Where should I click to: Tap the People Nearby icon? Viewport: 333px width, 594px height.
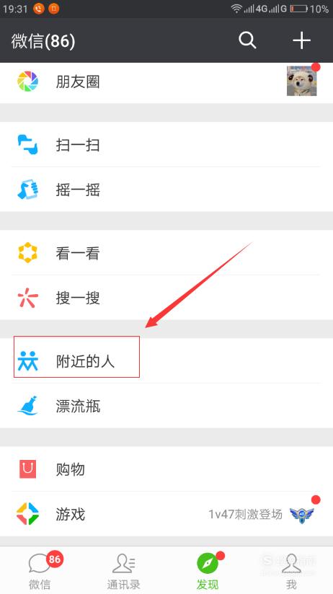point(27,360)
